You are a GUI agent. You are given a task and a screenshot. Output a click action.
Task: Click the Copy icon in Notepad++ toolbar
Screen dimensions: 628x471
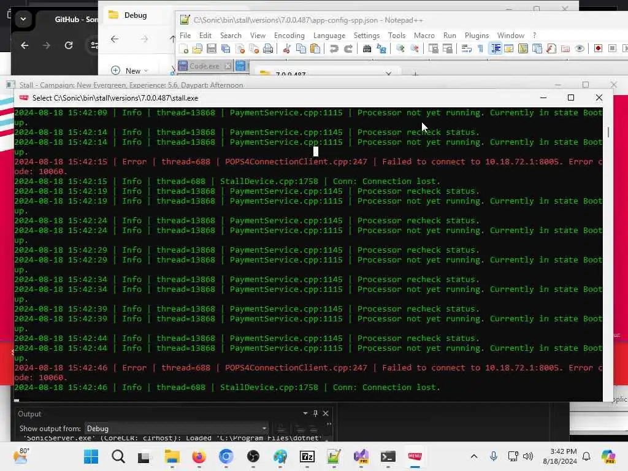[301, 49]
